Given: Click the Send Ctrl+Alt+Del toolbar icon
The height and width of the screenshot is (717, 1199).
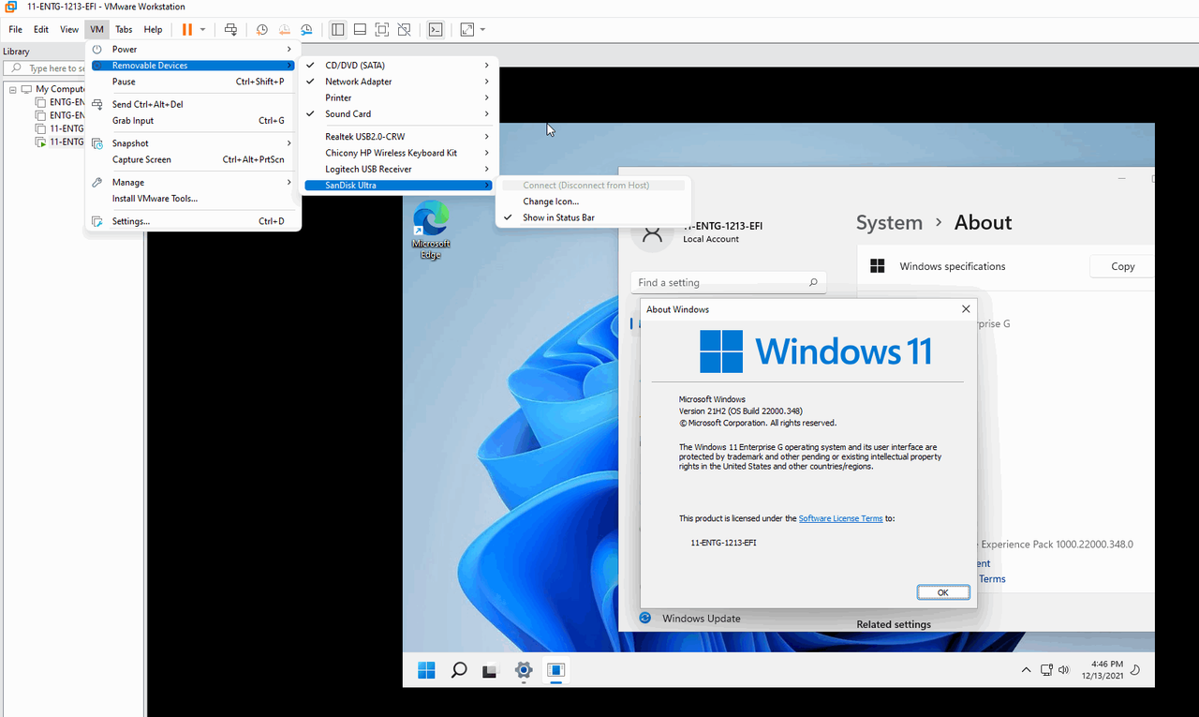Looking at the screenshot, I should click(230, 29).
